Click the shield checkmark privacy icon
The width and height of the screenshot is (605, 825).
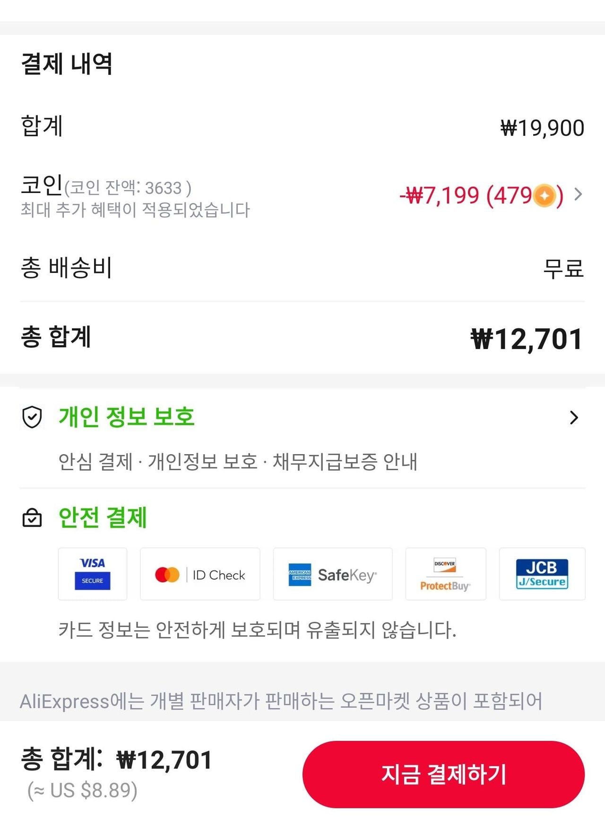click(32, 417)
